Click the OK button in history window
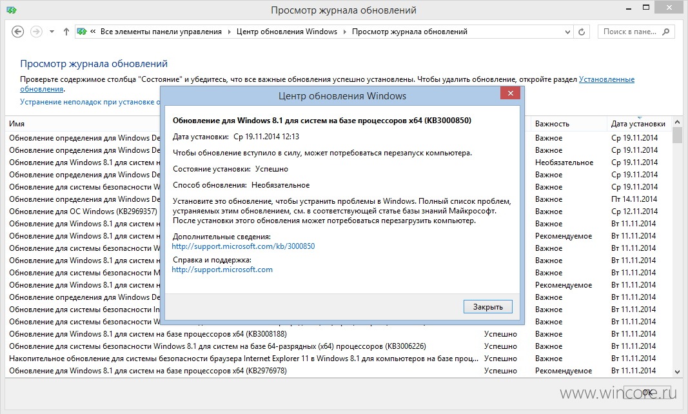Viewport: 688px width, 414px height. click(x=647, y=392)
